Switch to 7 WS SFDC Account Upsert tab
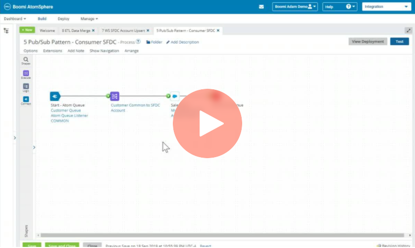Image resolution: width=415 pixels, height=248 pixels. click(x=123, y=30)
